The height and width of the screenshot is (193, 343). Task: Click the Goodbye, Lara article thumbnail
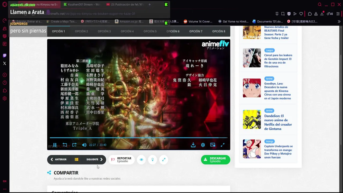tap(252, 88)
